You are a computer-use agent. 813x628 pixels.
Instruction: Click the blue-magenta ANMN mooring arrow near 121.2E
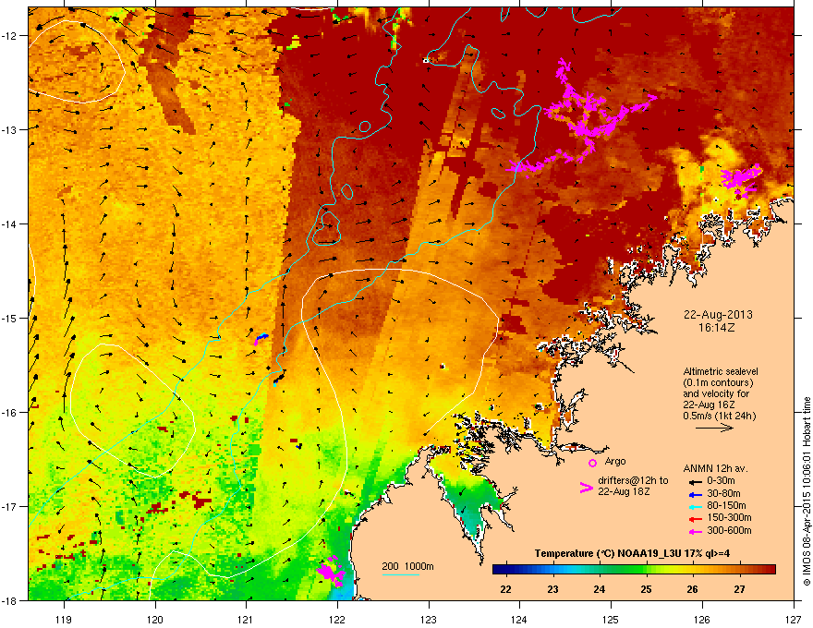[261, 338]
